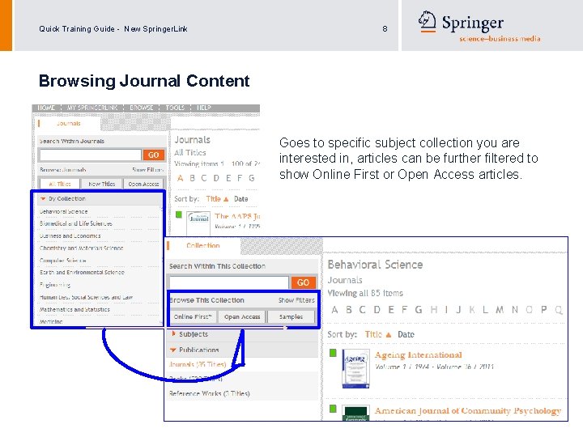Open the Ageing International journal title
Viewport: 583px width, 437px height.
(x=419, y=355)
